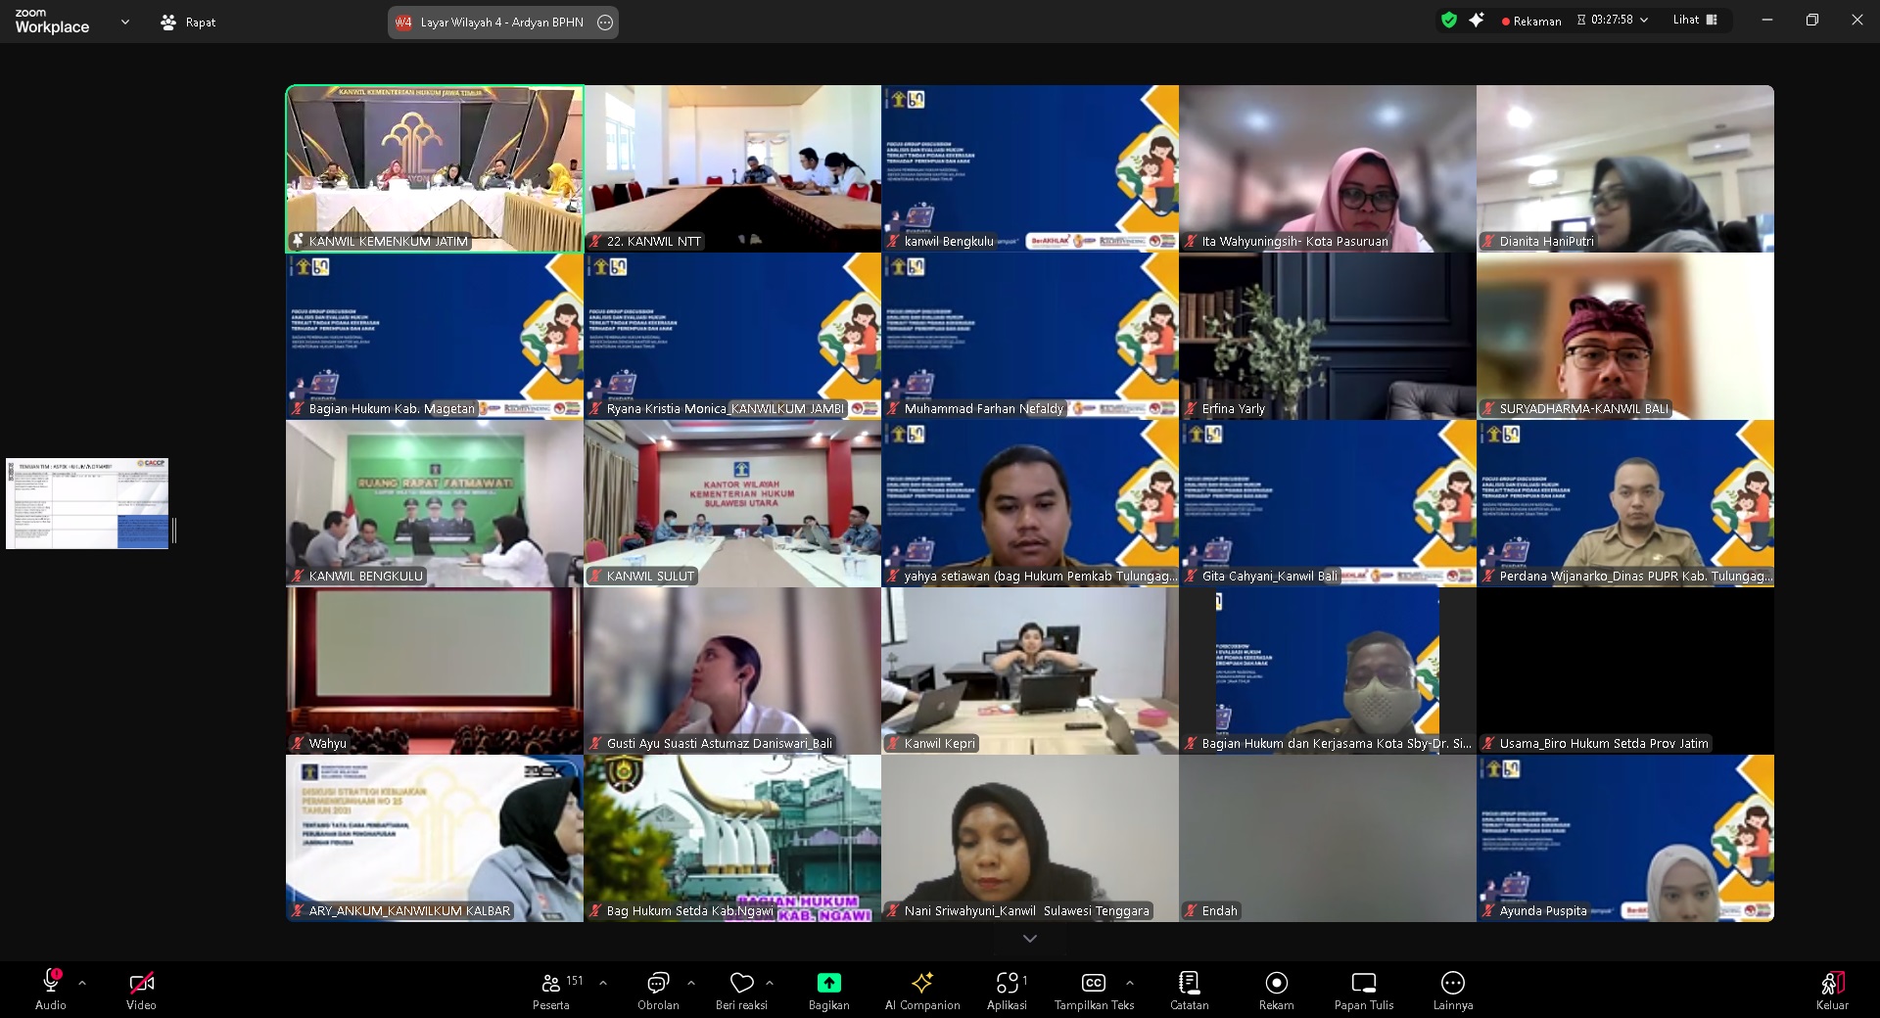Open the Zoom Workplace dropdown chevron

(124, 22)
